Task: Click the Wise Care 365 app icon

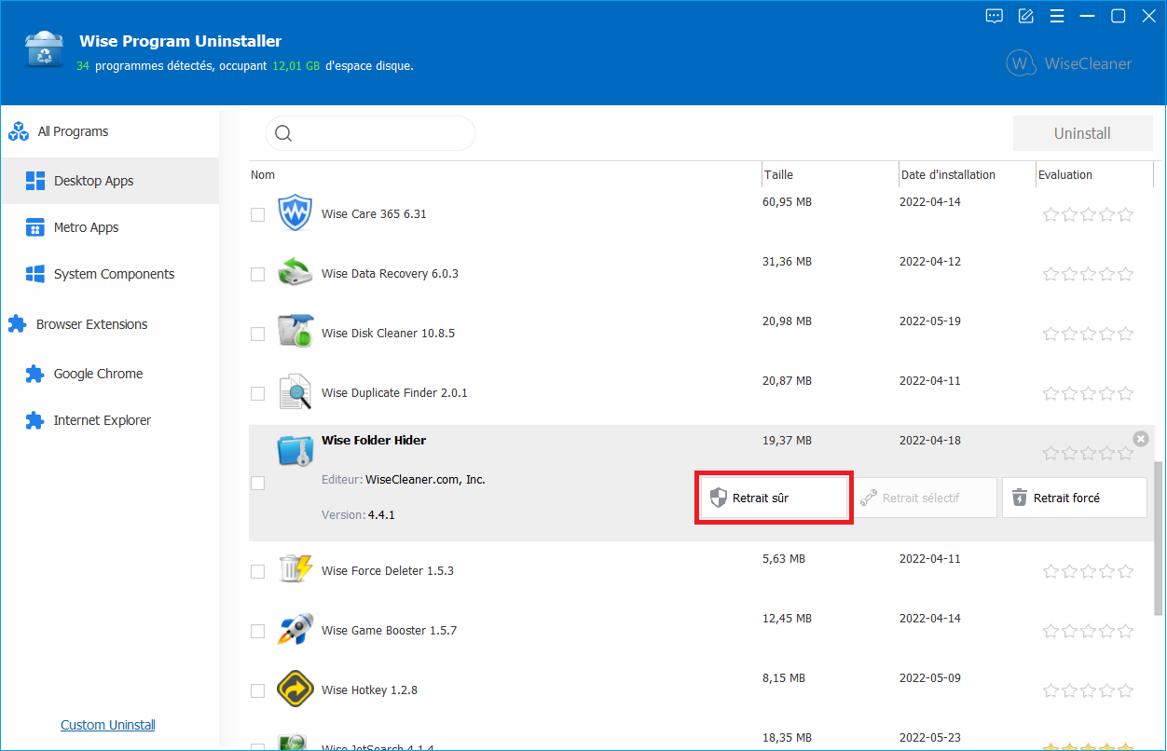Action: click(295, 213)
